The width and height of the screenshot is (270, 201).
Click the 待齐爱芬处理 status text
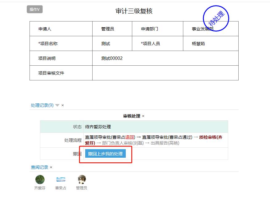click(x=98, y=127)
